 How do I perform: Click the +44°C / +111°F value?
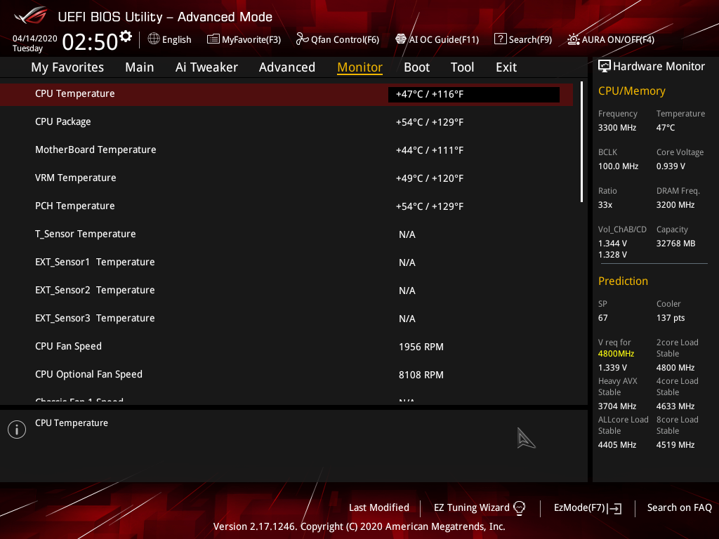pyautogui.click(x=430, y=150)
